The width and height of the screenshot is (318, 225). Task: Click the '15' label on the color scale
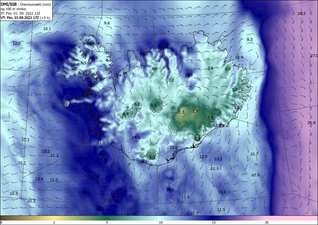(214, 222)
